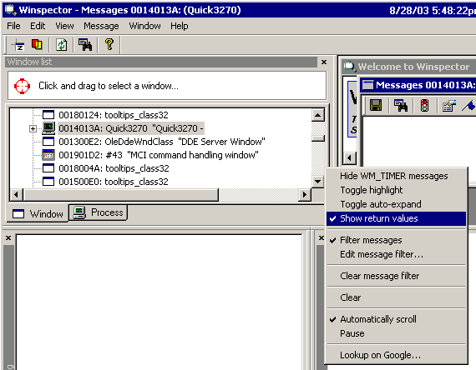Choose Pause in the context menu

click(396, 333)
